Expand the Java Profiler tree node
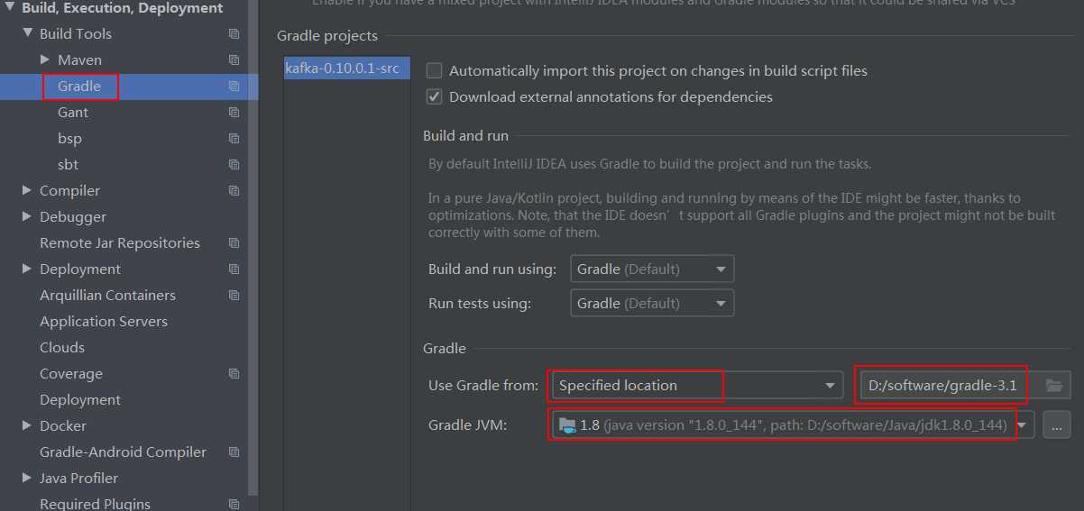 click(x=27, y=479)
